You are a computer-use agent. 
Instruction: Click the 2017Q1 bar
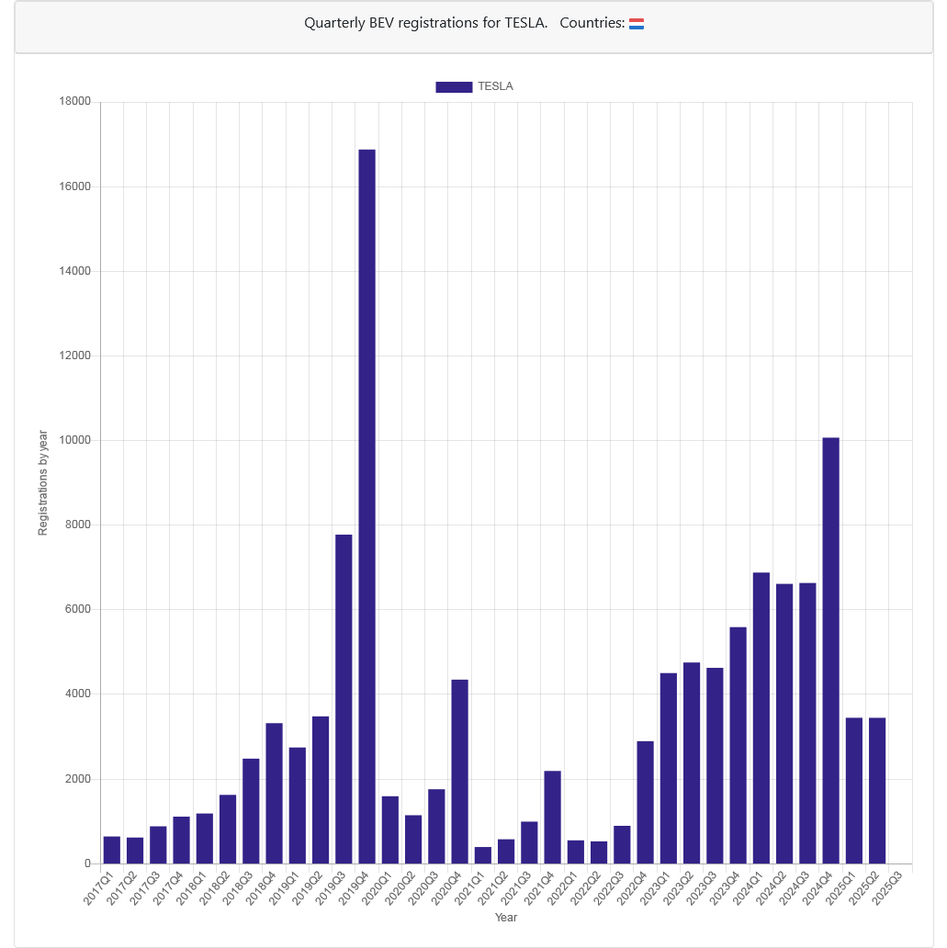coord(112,850)
